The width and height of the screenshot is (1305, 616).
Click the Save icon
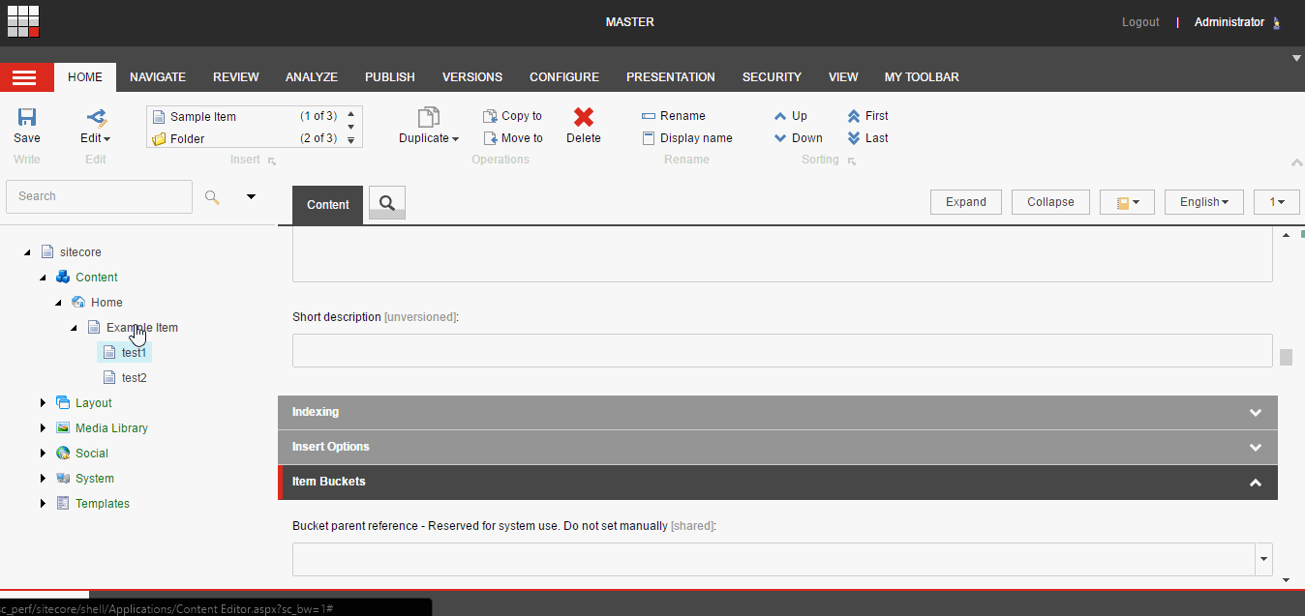tap(26, 118)
